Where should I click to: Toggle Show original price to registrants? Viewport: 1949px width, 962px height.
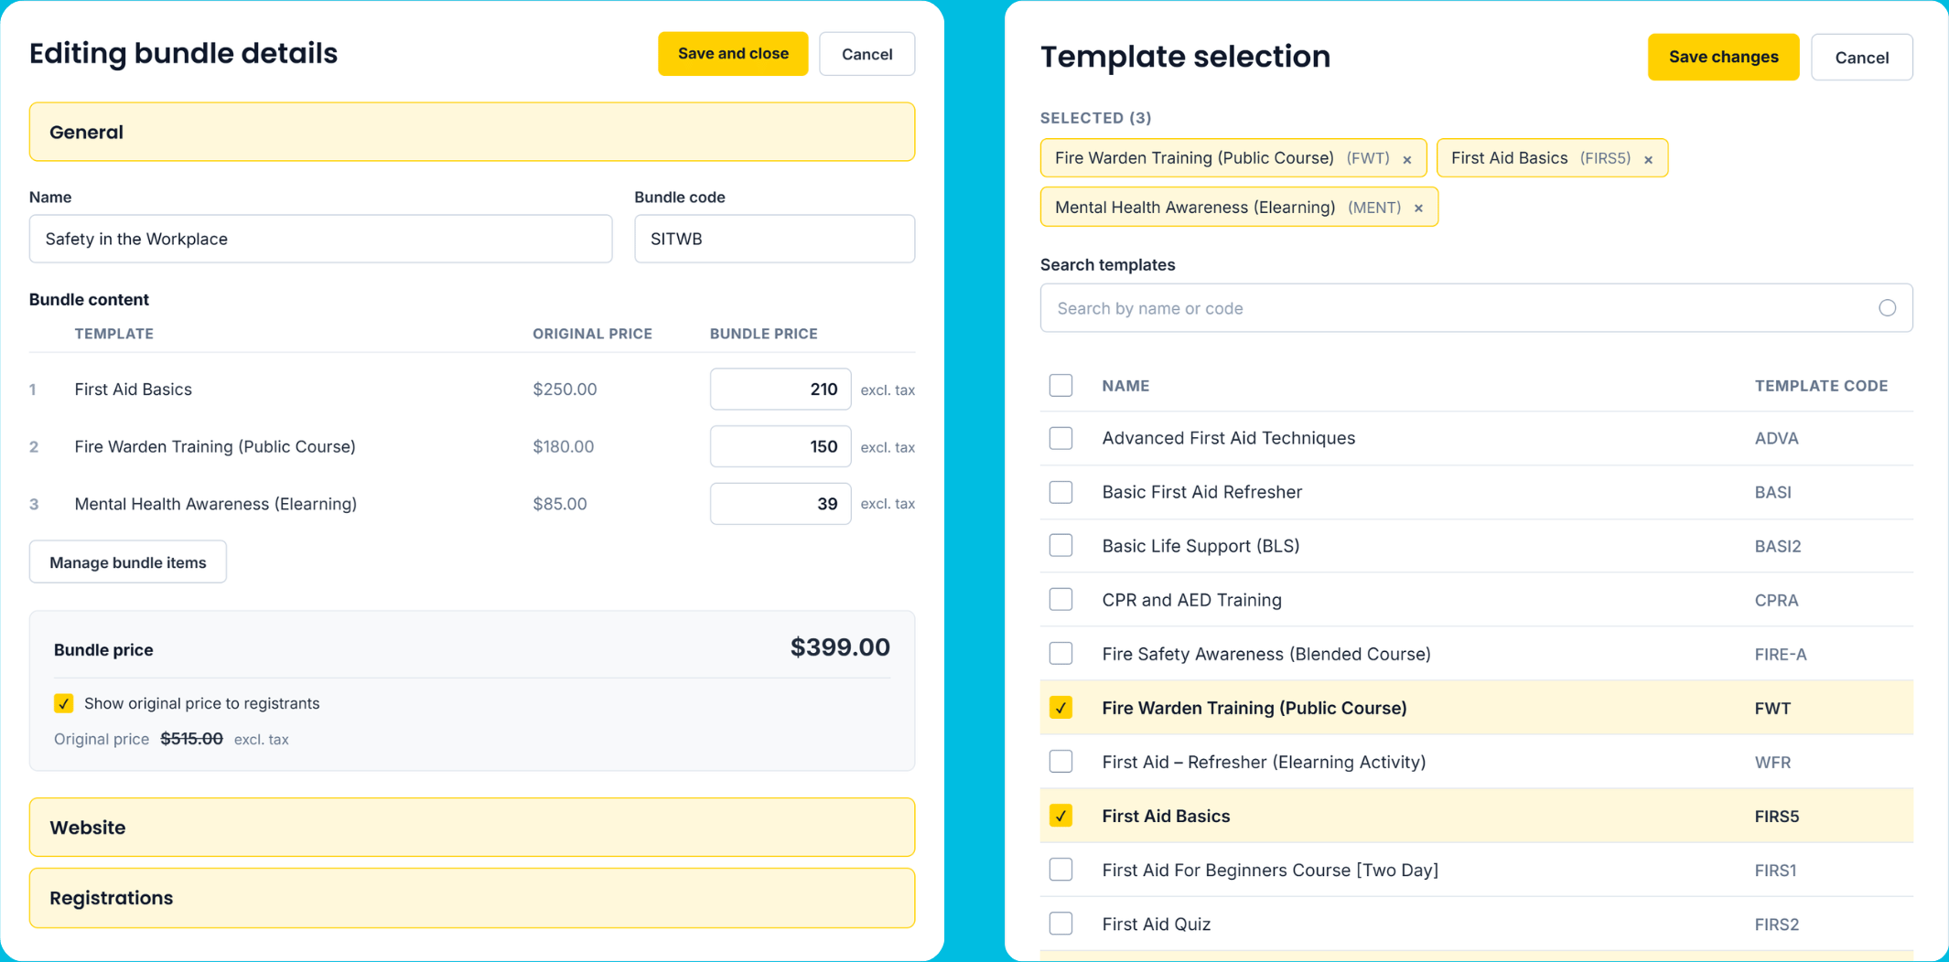63,703
